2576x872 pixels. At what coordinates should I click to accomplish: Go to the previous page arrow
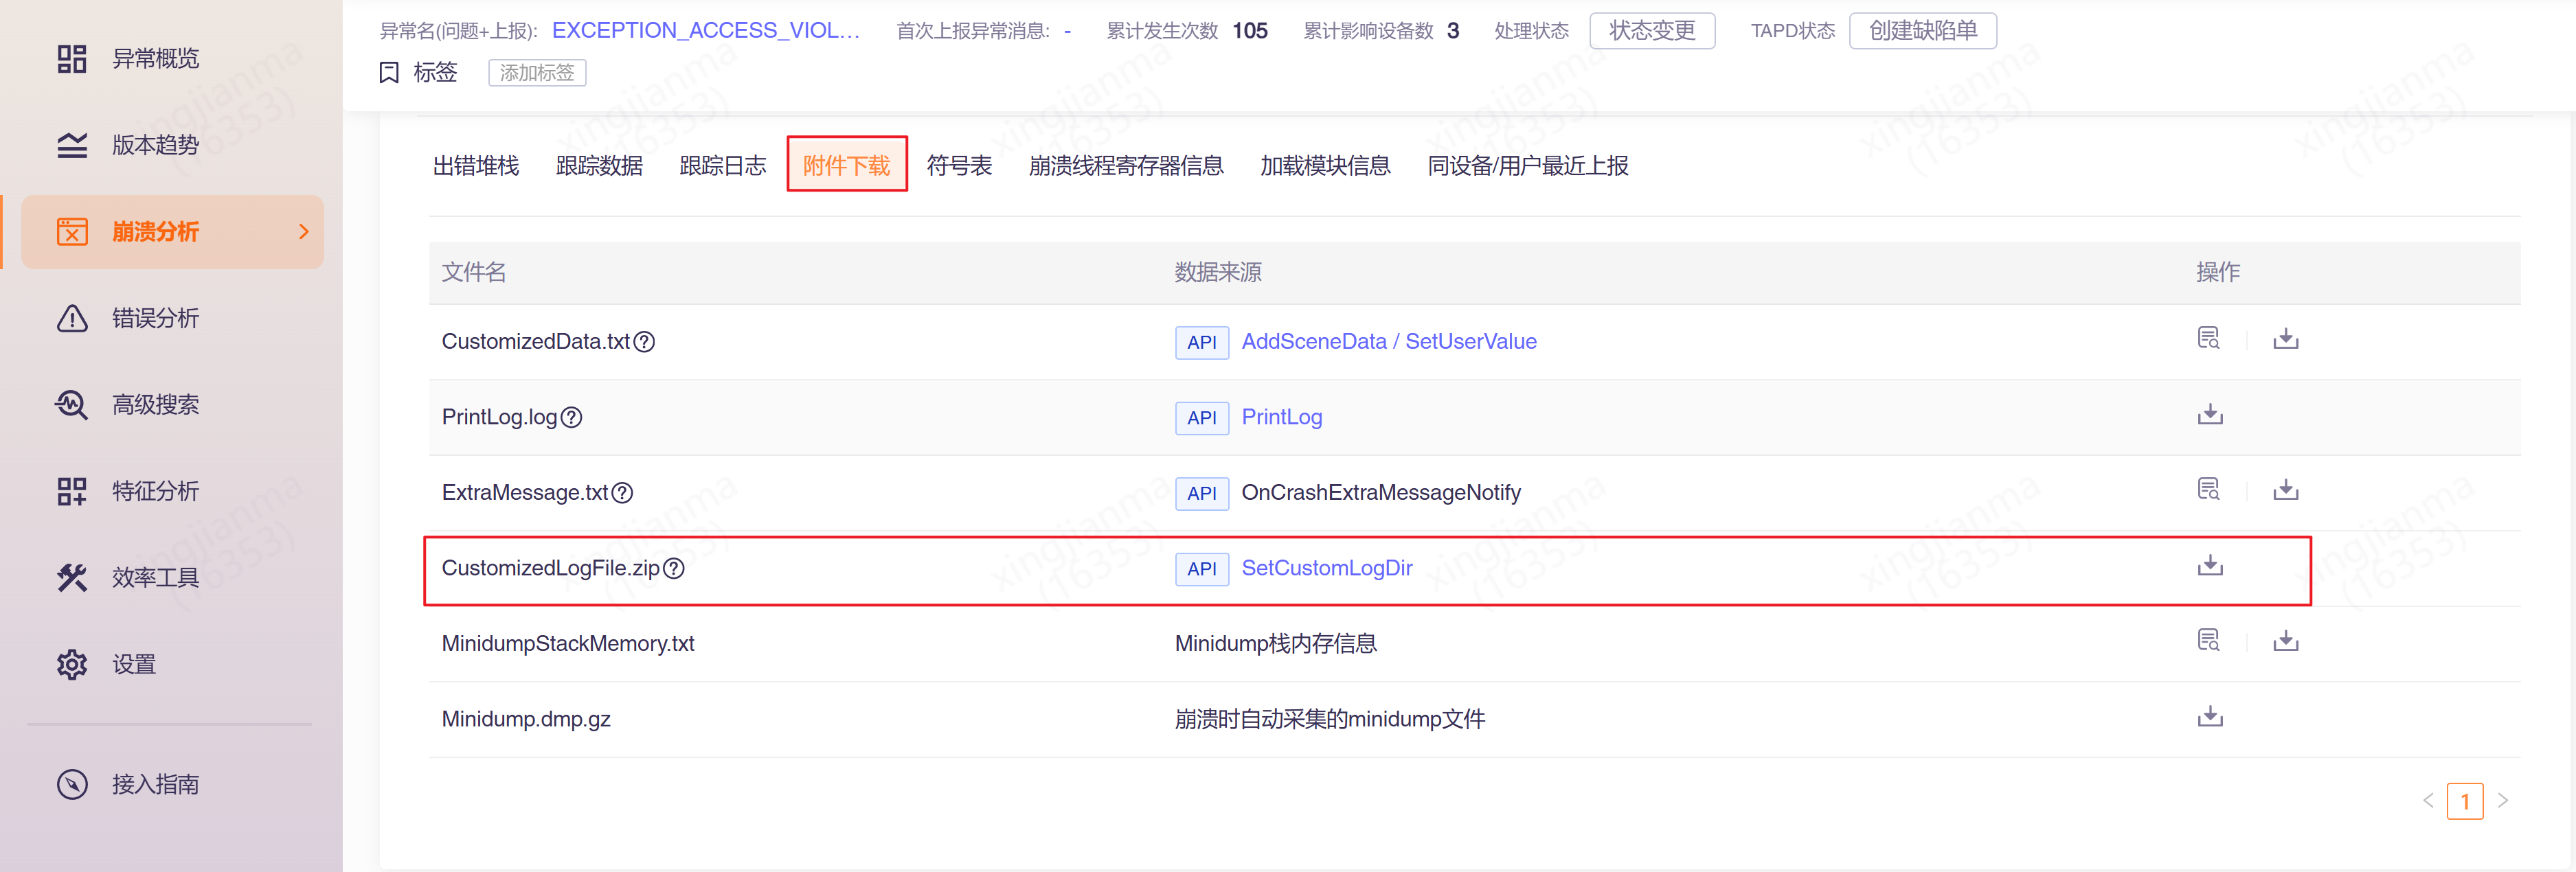(2428, 801)
